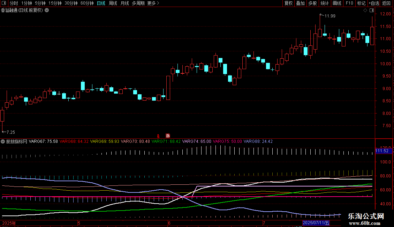Open 多周期 multi-period view
This screenshot has width=394, height=227.
pos(138,3)
